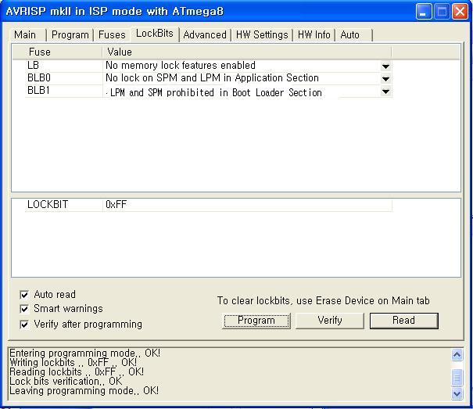Image resolution: width=473 pixels, height=409 pixels.
Task: Click 'No memory lock features enabled' value
Action: click(181, 65)
